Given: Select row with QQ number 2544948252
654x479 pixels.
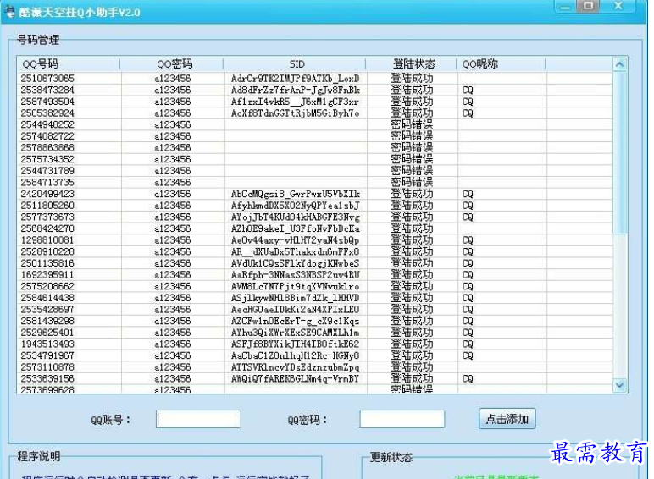Looking at the screenshot, I should tap(315, 124).
